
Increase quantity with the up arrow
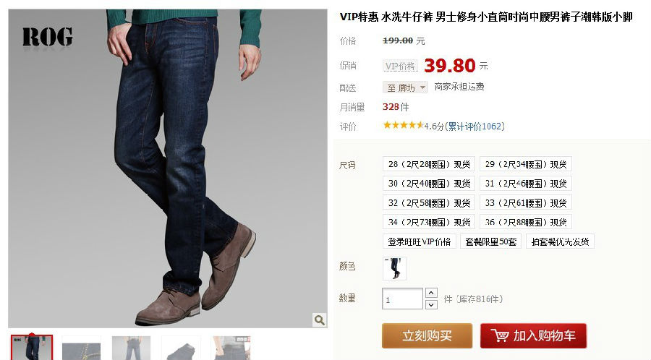431,293
